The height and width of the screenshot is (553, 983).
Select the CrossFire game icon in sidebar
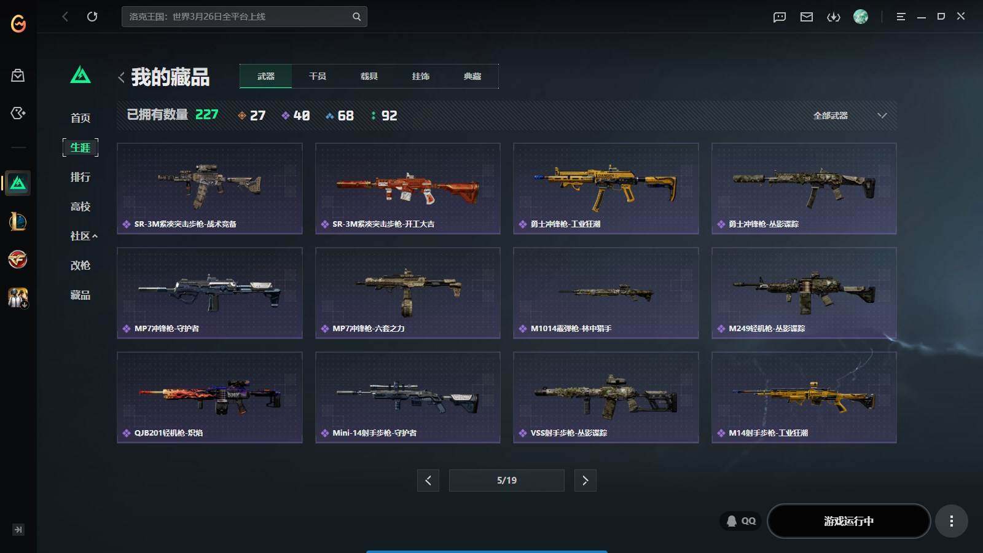pos(18,259)
